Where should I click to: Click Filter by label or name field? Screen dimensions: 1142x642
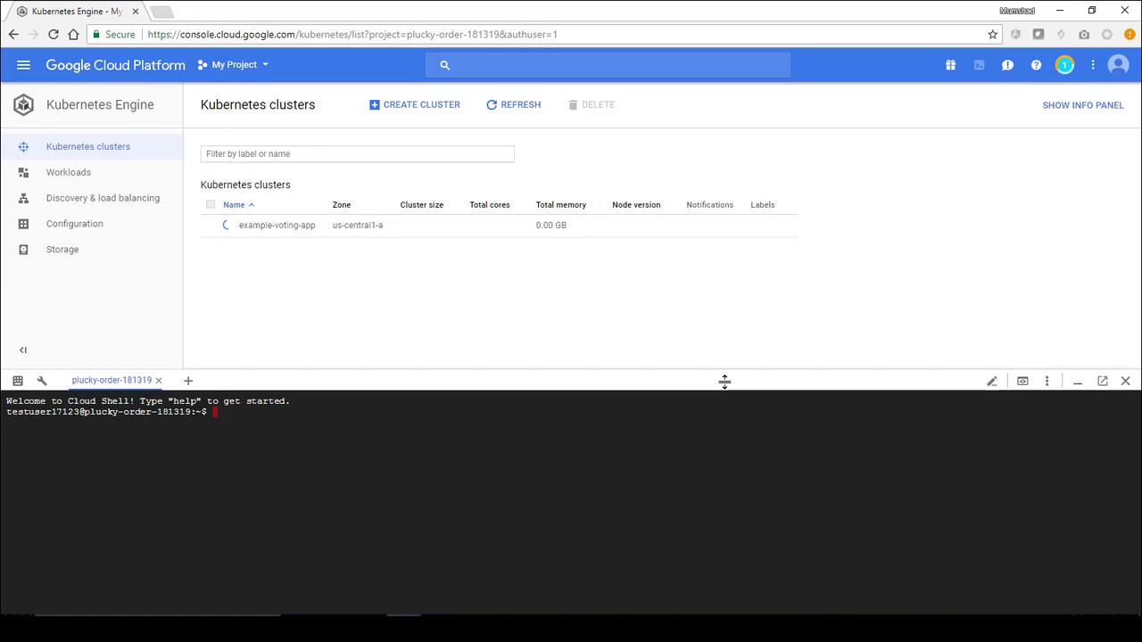point(357,154)
